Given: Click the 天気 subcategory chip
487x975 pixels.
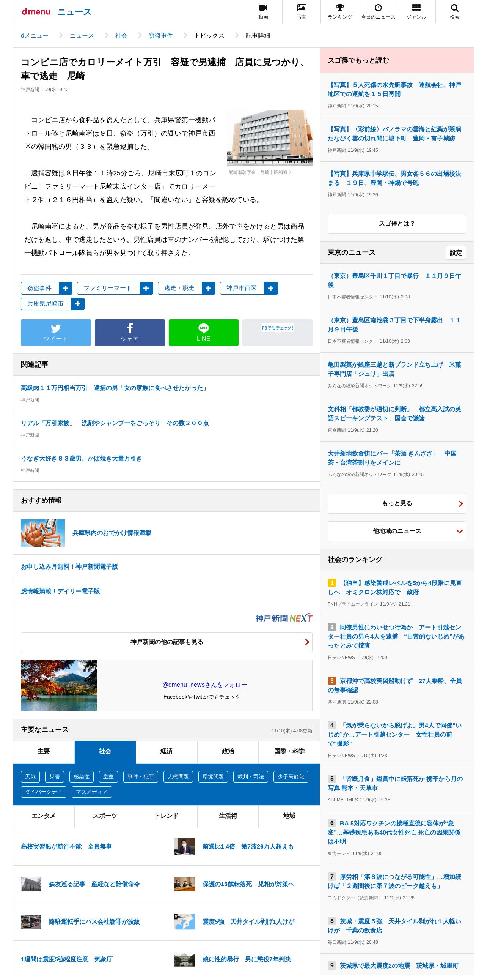Looking at the screenshot, I should click(30, 777).
